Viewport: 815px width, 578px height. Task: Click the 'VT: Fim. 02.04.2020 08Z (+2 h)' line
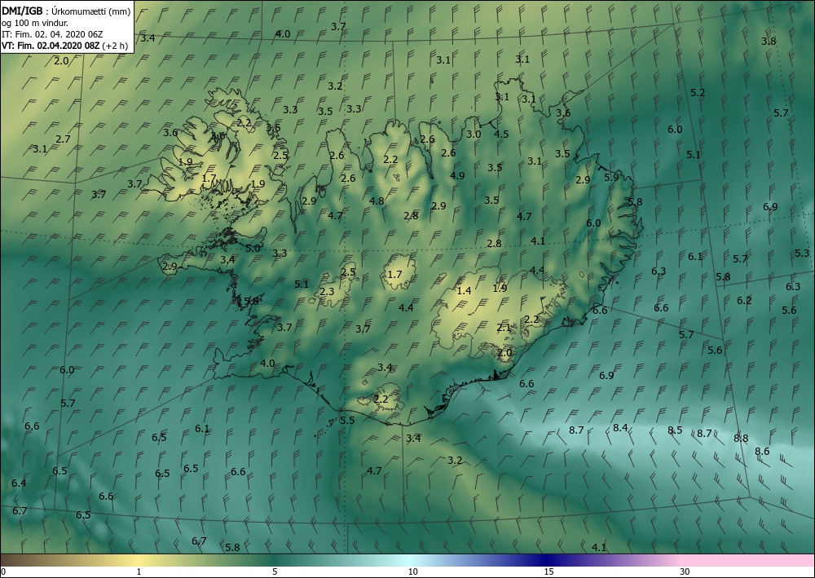[64, 46]
